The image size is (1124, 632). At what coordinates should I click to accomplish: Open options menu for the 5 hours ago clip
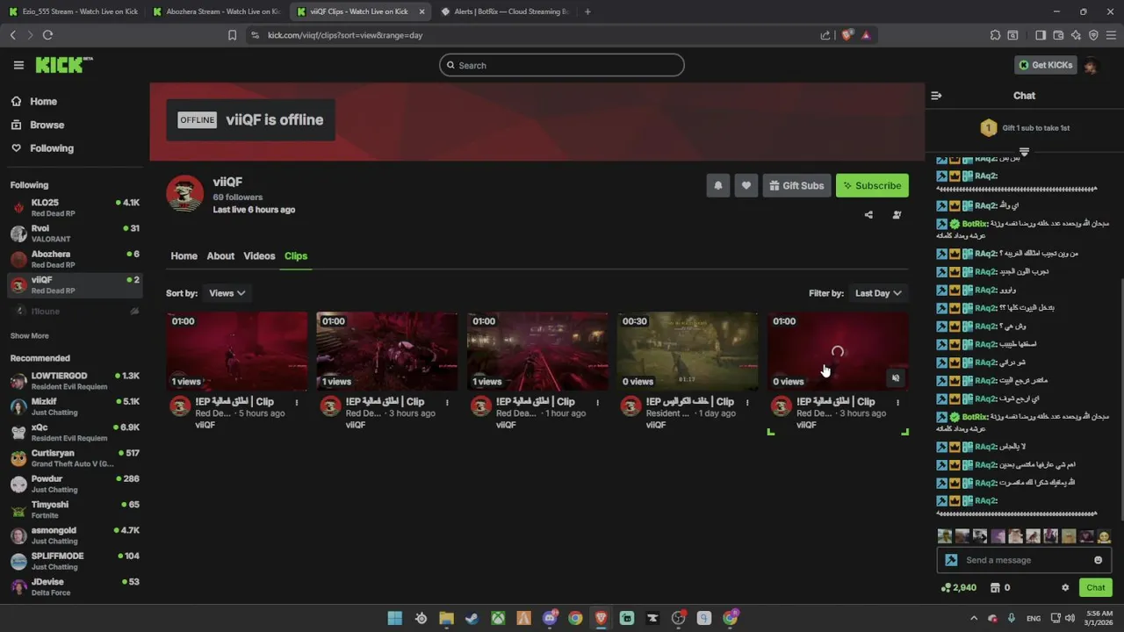pyautogui.click(x=297, y=402)
